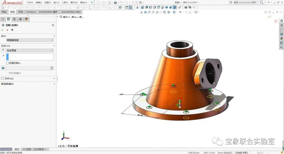
Task: Open the Custom Properties task pane icon
Action: click(281, 43)
